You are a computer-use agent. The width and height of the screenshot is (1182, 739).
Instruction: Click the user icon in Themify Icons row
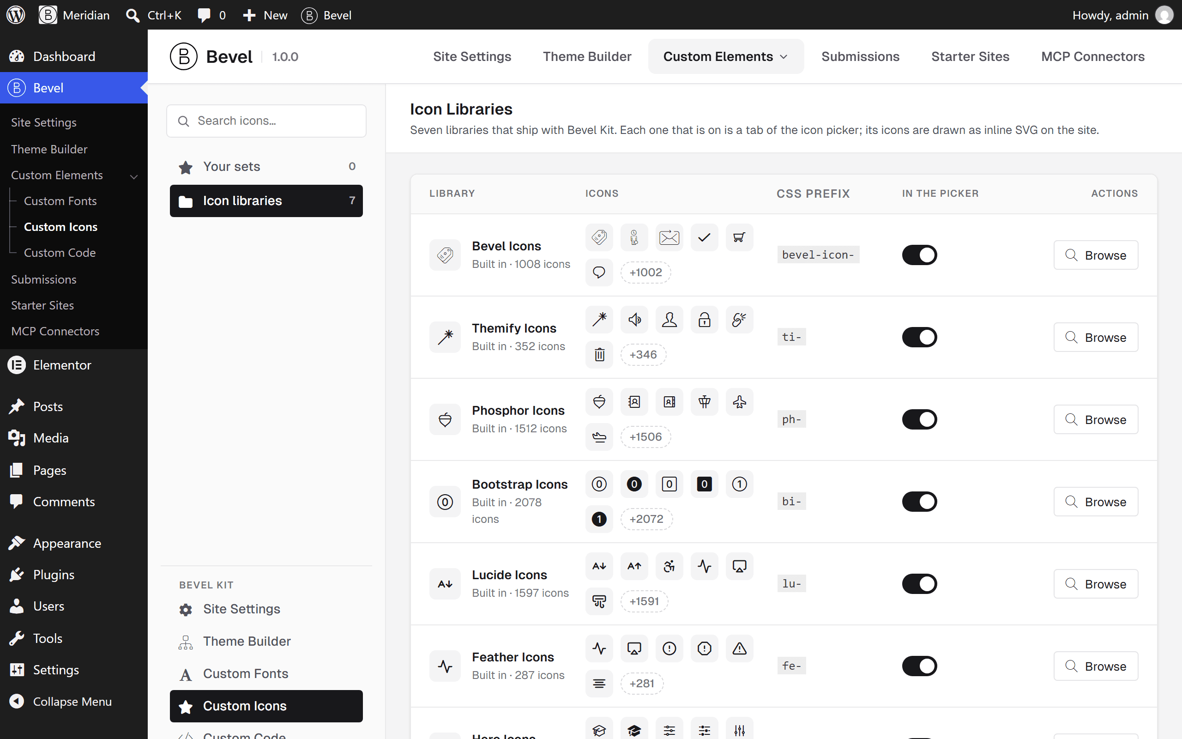[669, 320]
